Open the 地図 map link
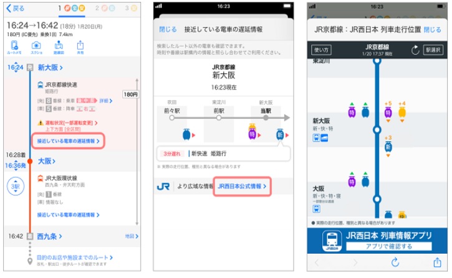 click(x=132, y=236)
